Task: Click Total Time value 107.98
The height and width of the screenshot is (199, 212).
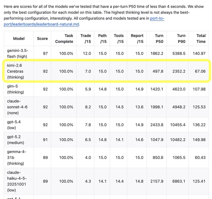Action: click(x=199, y=89)
